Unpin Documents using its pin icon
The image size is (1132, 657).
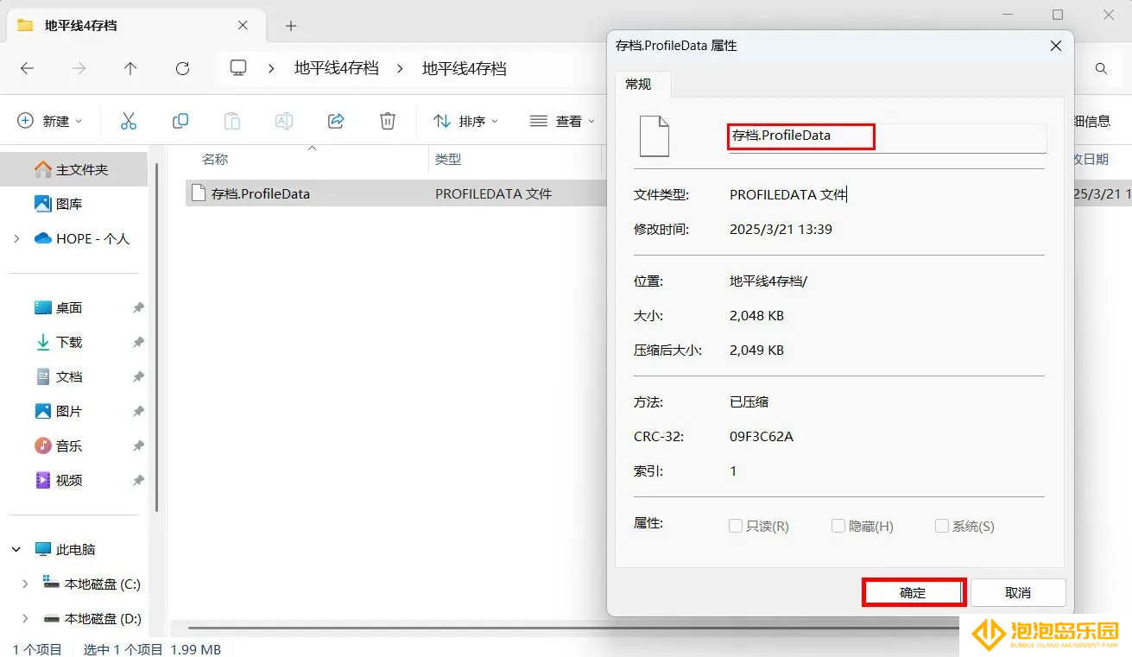(x=138, y=377)
